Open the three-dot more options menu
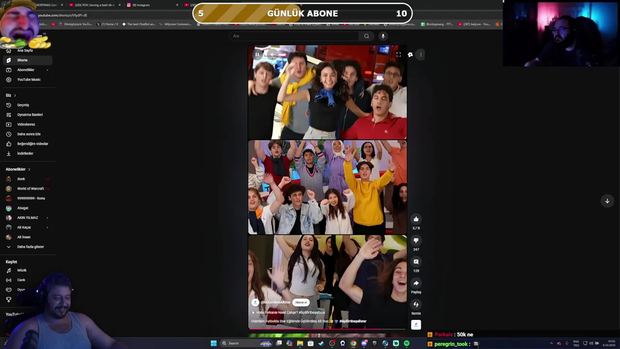This screenshot has width=620, height=349. point(421,54)
